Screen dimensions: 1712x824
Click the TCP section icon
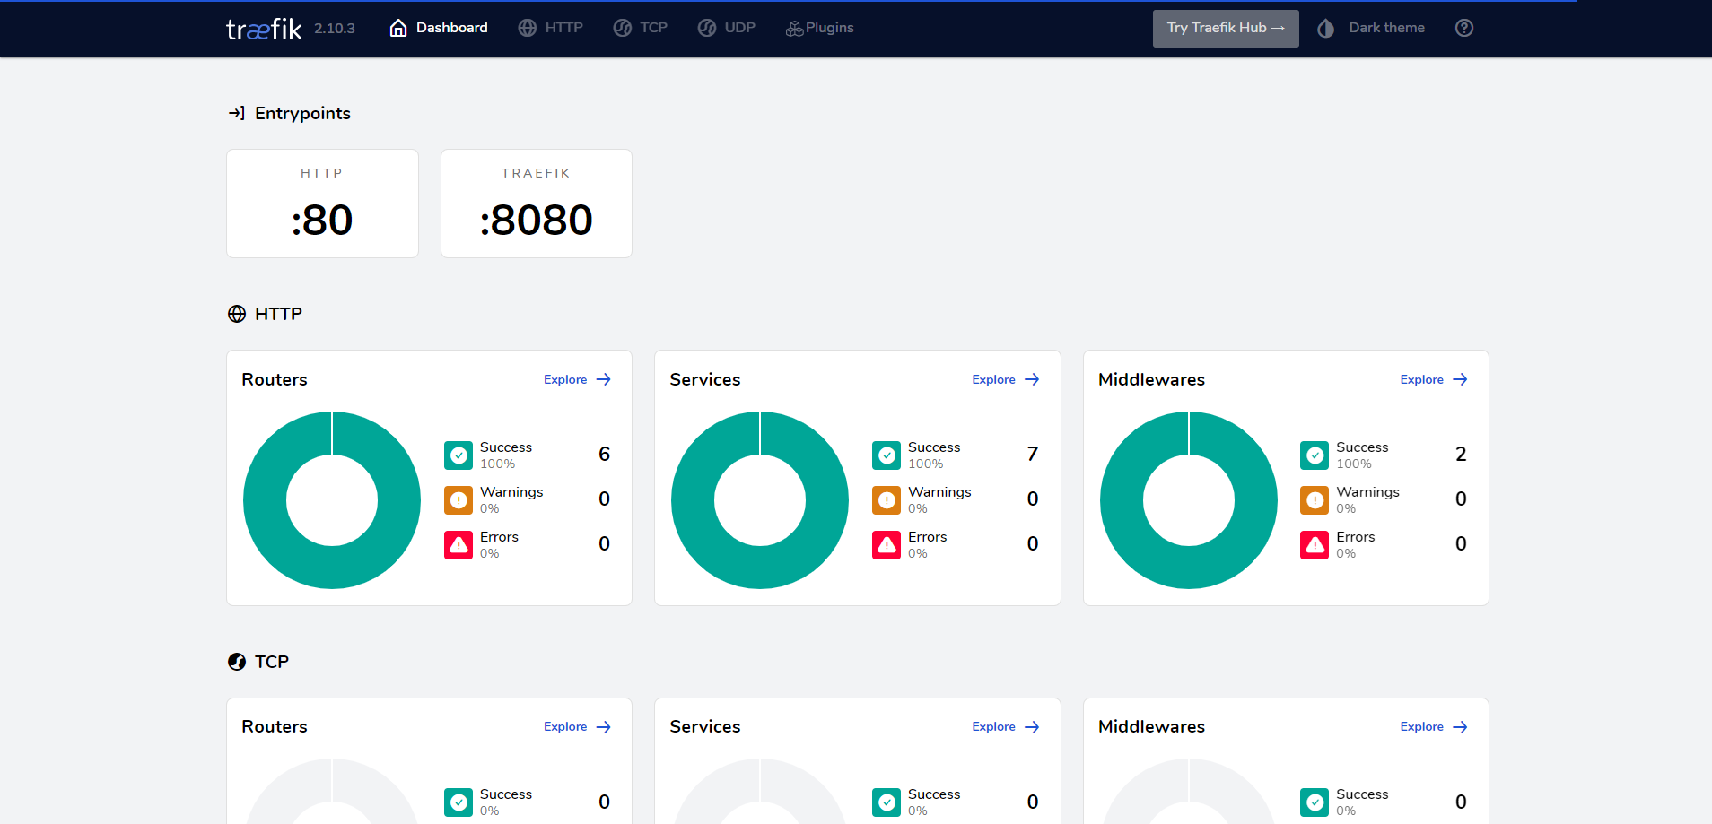tap(237, 662)
